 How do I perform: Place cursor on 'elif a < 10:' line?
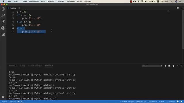[x=25, y=22]
